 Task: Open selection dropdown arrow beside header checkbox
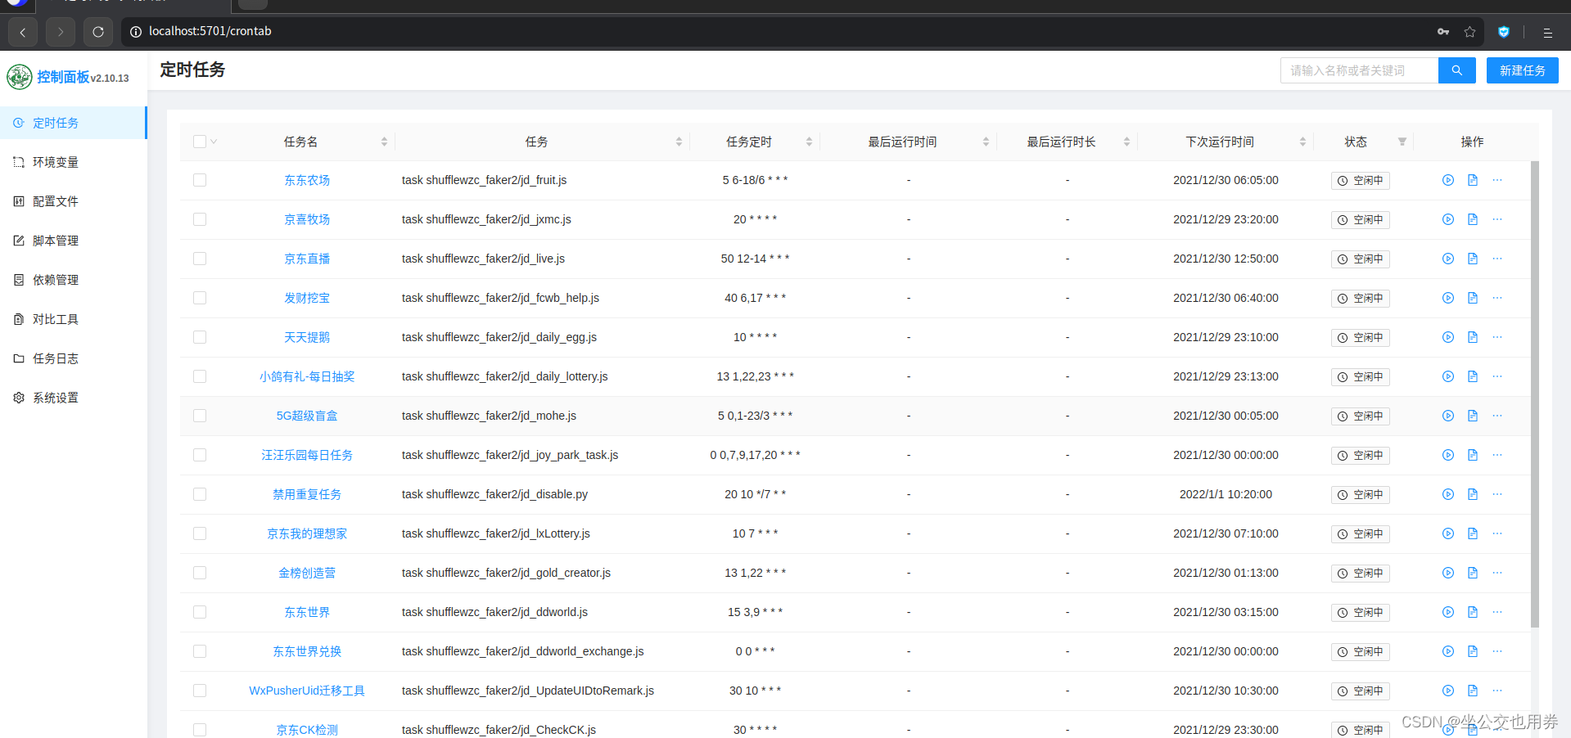coord(214,142)
